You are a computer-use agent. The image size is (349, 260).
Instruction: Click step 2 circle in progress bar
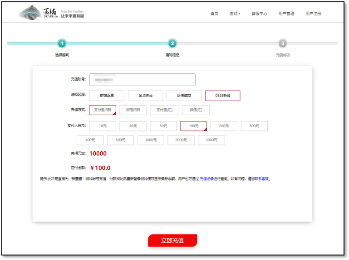coord(172,43)
